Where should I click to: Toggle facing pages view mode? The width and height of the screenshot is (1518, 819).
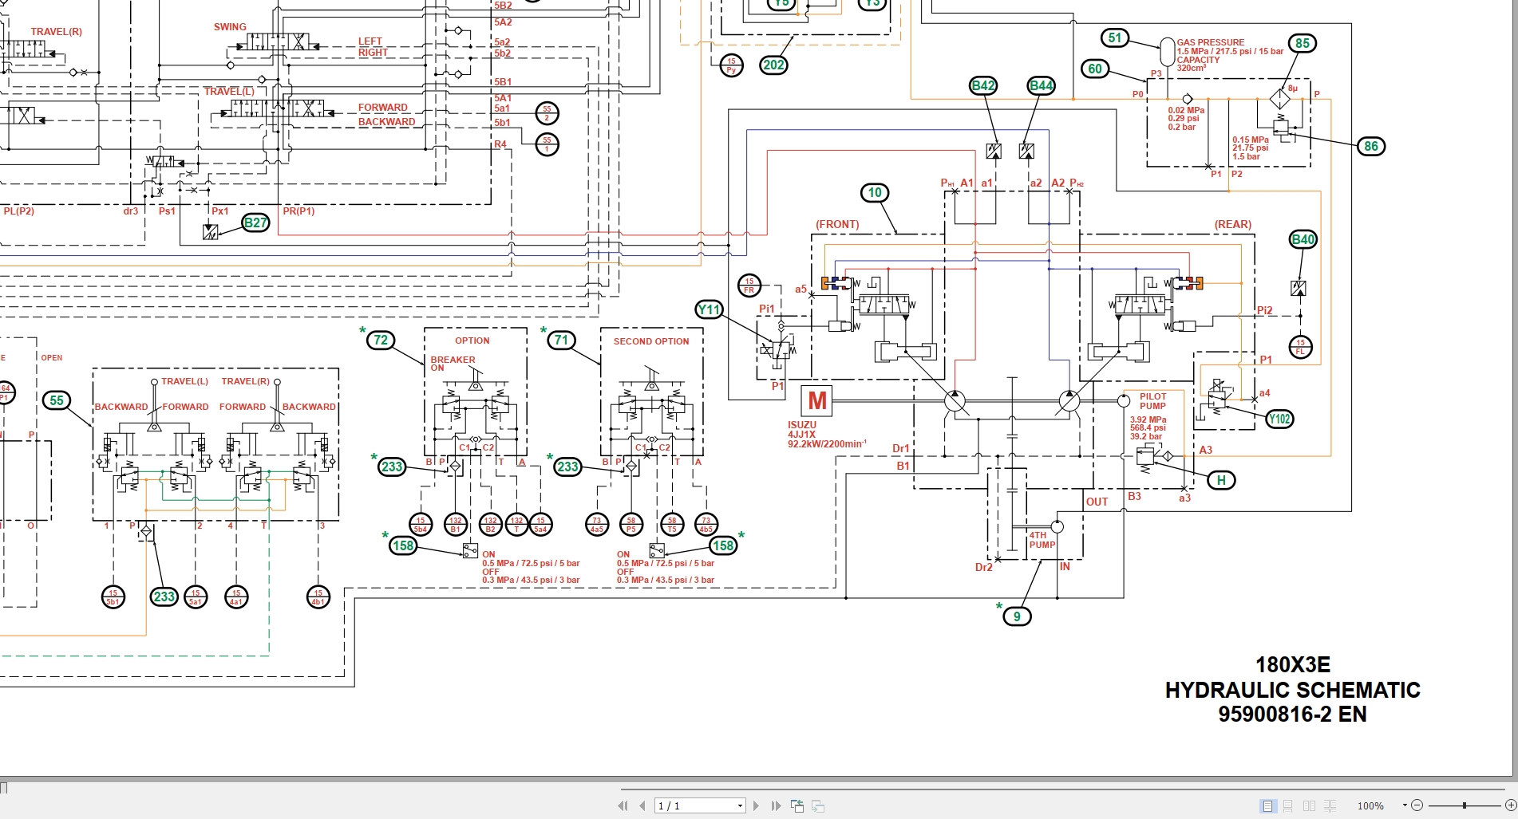click(x=1310, y=805)
